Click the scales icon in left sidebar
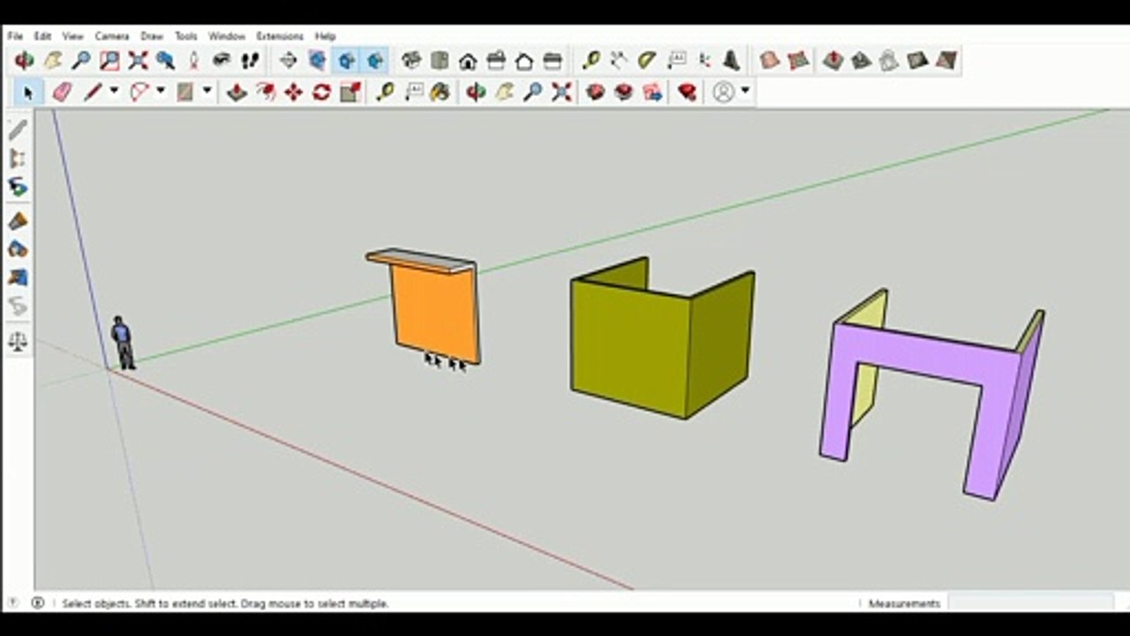 click(x=18, y=341)
